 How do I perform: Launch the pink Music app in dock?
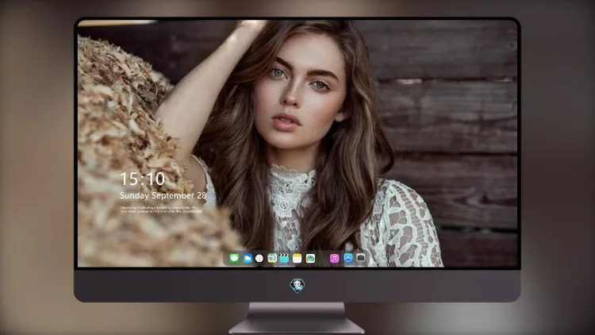click(334, 259)
